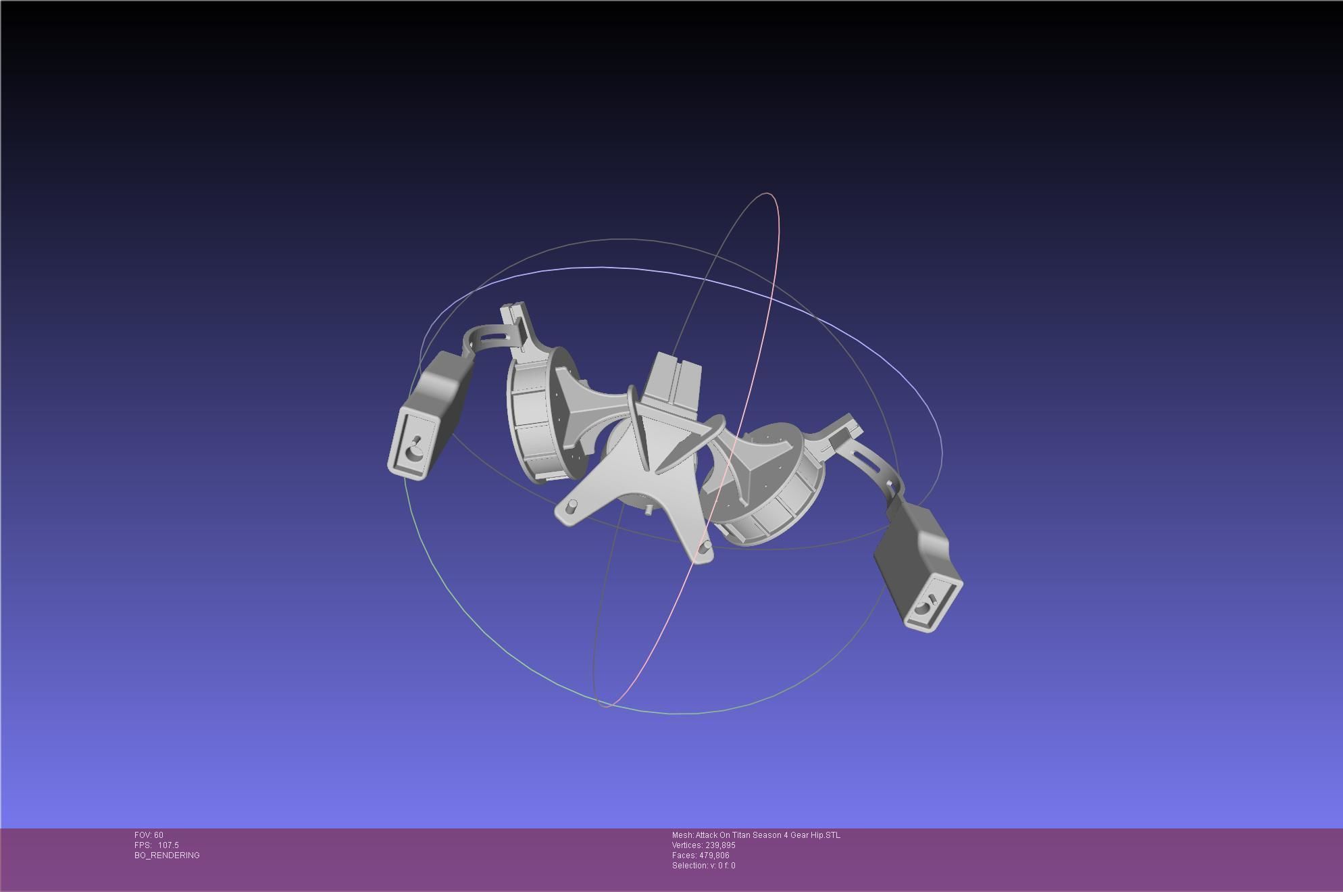Click the Vertices: 239,895 readout

pos(703,845)
